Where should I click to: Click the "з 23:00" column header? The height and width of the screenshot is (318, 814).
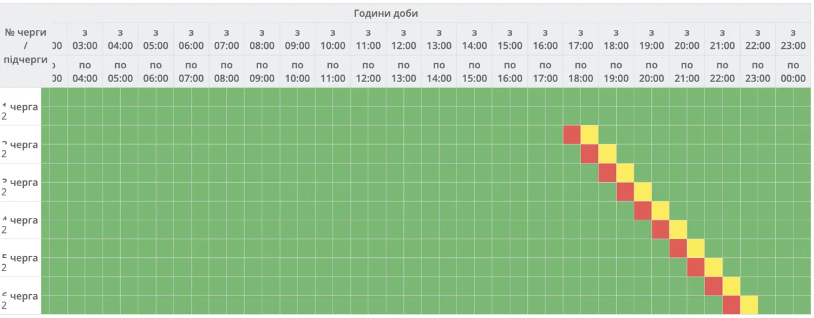coord(793,39)
